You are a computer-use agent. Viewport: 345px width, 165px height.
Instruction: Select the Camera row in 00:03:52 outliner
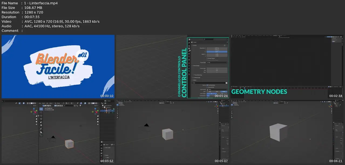pos(108,109)
